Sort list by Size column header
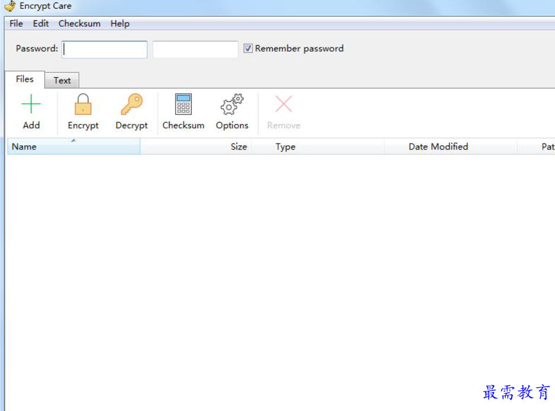Image resolution: width=555 pixels, height=411 pixels. point(196,146)
